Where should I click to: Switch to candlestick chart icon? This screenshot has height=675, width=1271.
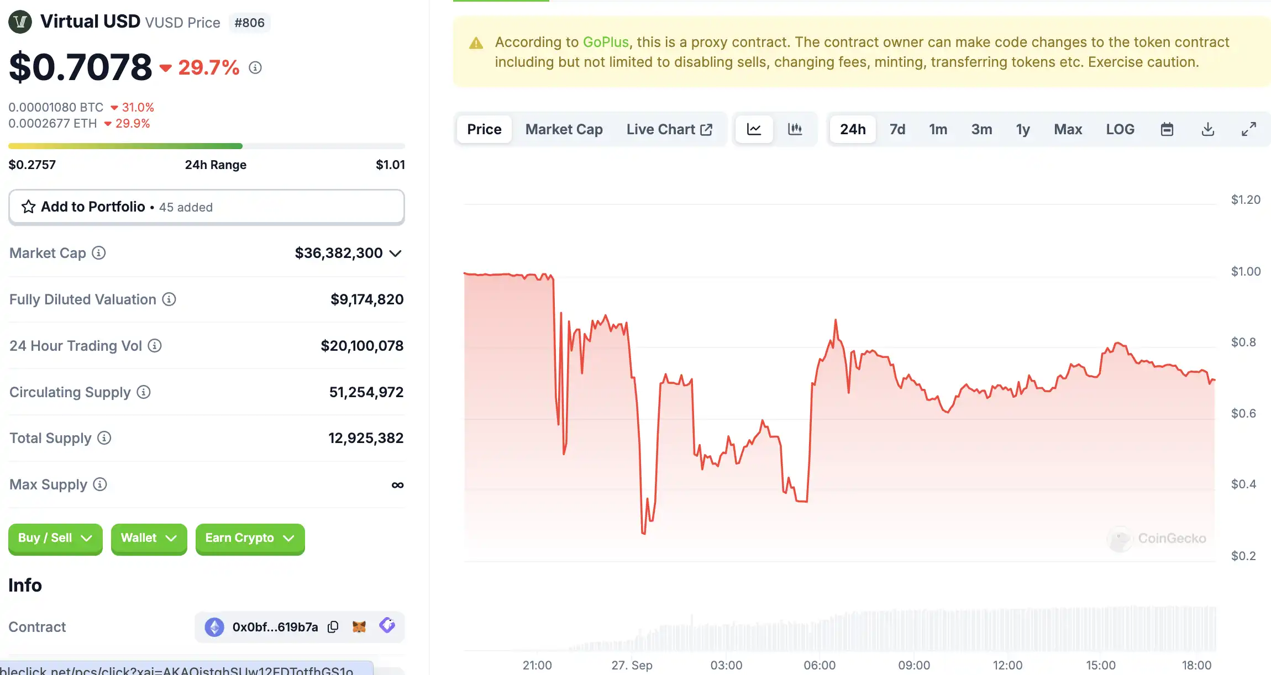pos(795,129)
